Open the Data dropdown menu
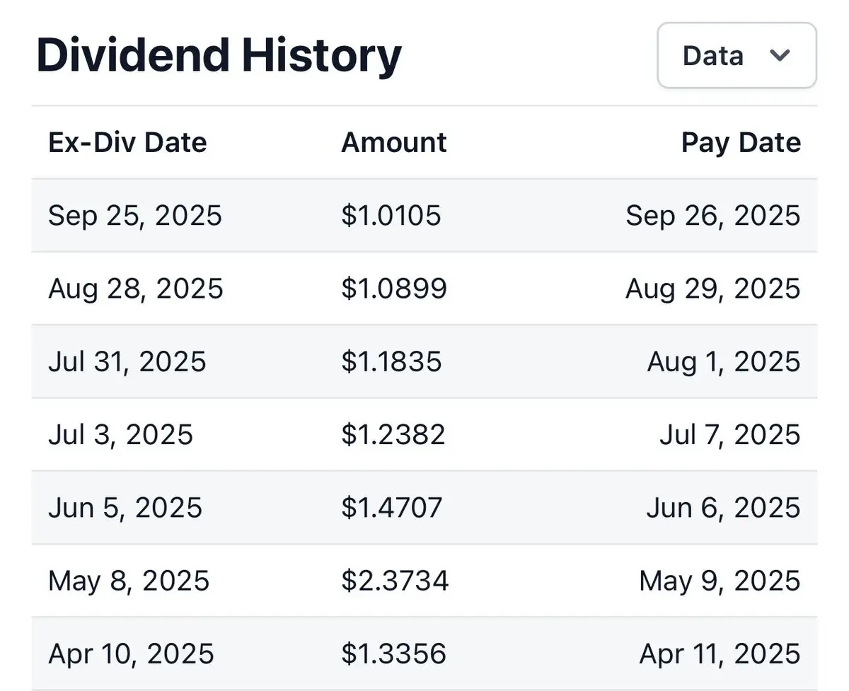This screenshot has width=849, height=691. (x=737, y=55)
